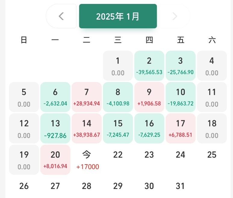Screen dimensions: 233x198
Task: Select January 14 with +38,938.67
Action: click(87, 128)
